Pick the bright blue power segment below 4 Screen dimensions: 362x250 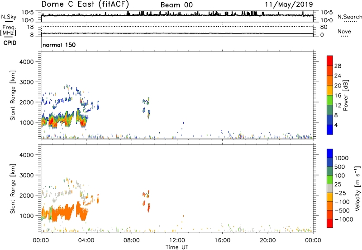pyautogui.click(x=330, y=130)
